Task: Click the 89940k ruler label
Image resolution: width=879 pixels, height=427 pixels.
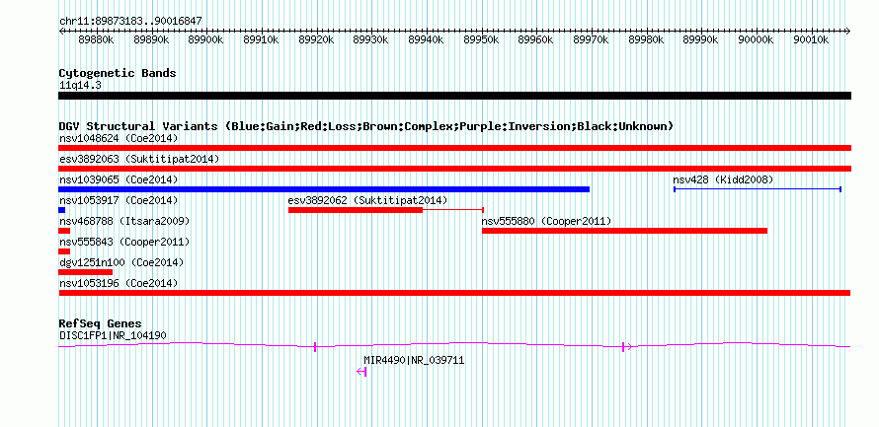Action: tap(426, 40)
